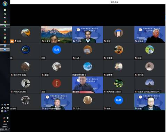Click the speaker volume icon in the tray
The height and width of the screenshot is (132, 166).
pos(8,118)
